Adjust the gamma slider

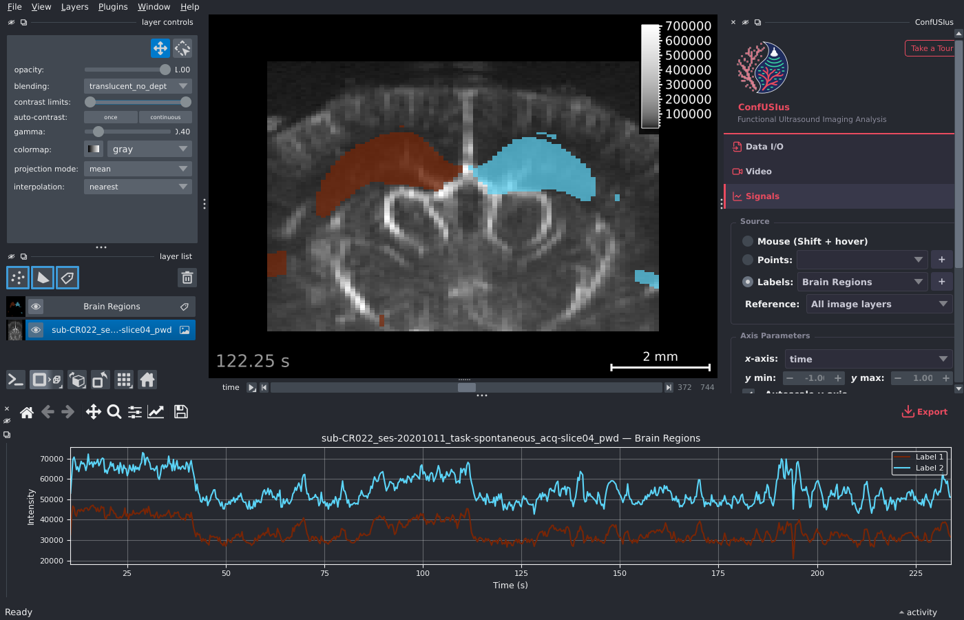(x=127, y=132)
